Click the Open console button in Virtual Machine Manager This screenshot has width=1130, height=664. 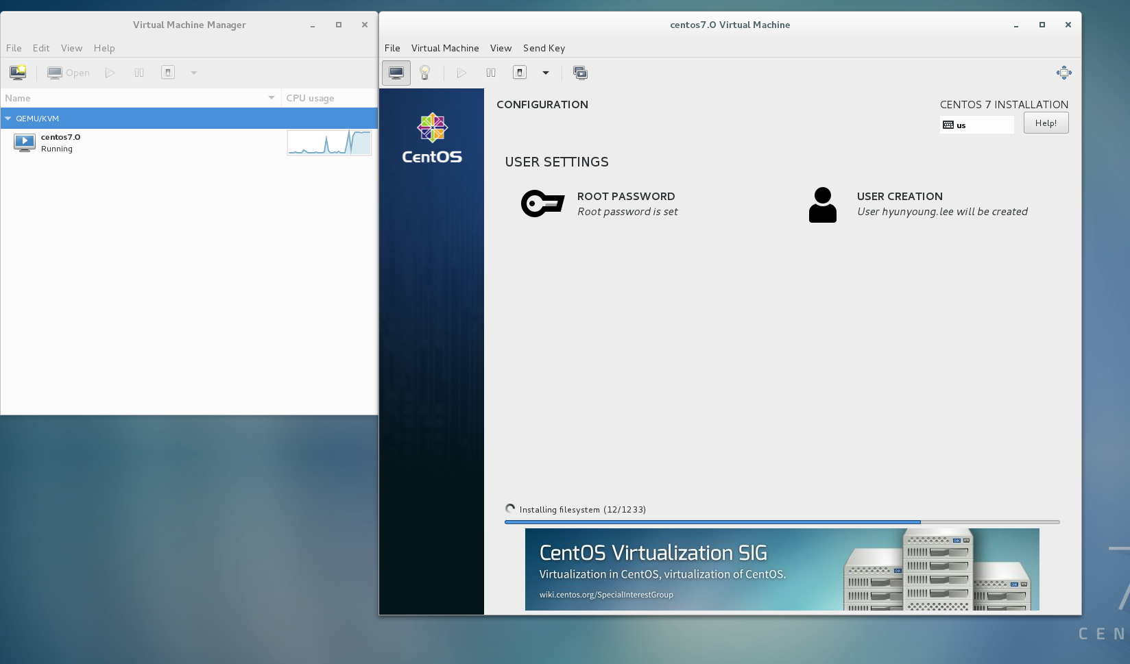tap(69, 73)
